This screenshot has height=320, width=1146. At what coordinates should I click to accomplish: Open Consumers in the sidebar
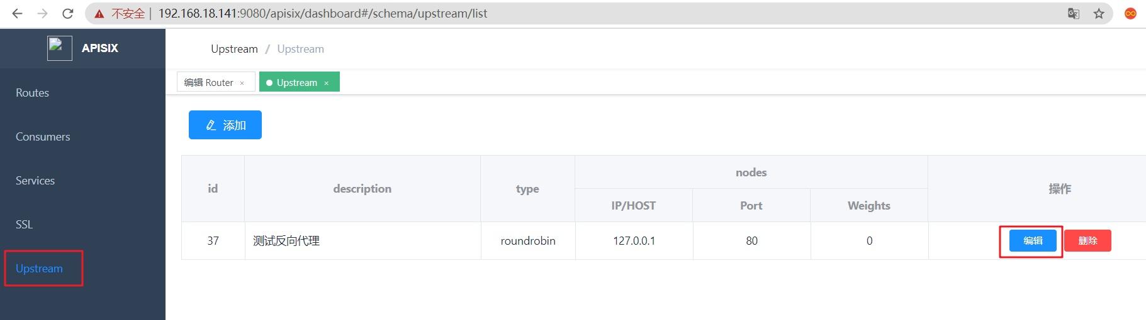[x=43, y=137]
